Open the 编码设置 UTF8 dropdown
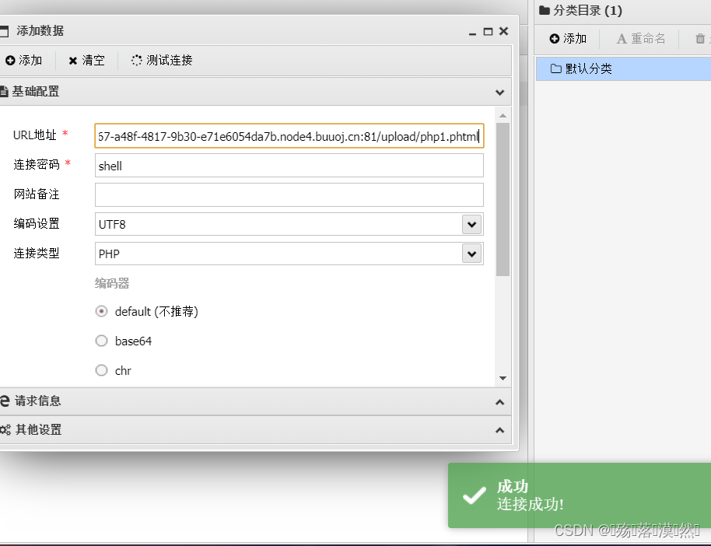The image size is (711, 546). (x=471, y=225)
